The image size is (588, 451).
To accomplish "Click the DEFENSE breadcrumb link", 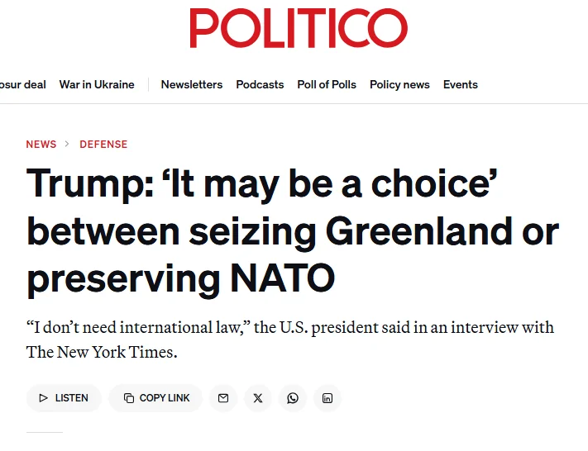I will point(103,144).
